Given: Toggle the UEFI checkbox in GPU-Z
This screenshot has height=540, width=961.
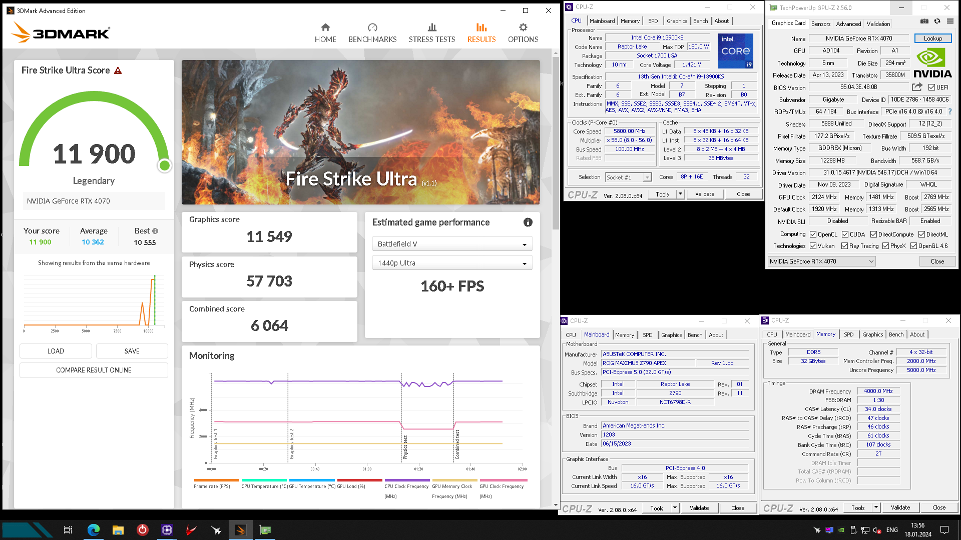Looking at the screenshot, I should tap(931, 87).
